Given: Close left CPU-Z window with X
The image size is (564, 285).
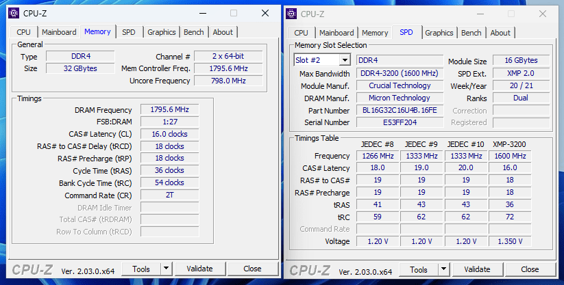Looking at the screenshot, I should [x=265, y=13].
